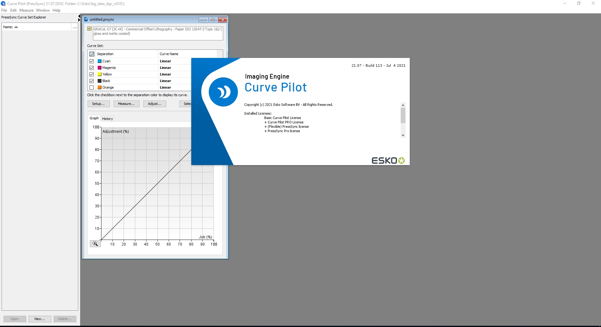The height and width of the screenshot is (327, 601).
Task: Click the Magenta color swatch
Action: [x=100, y=68]
